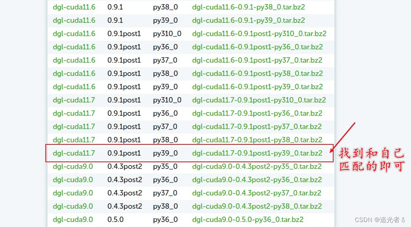Download dgl-cuda11.7-0.9.1post1-py38_0.tar.bz2
Image resolution: width=411 pixels, height=227 pixels.
pyautogui.click(x=257, y=140)
